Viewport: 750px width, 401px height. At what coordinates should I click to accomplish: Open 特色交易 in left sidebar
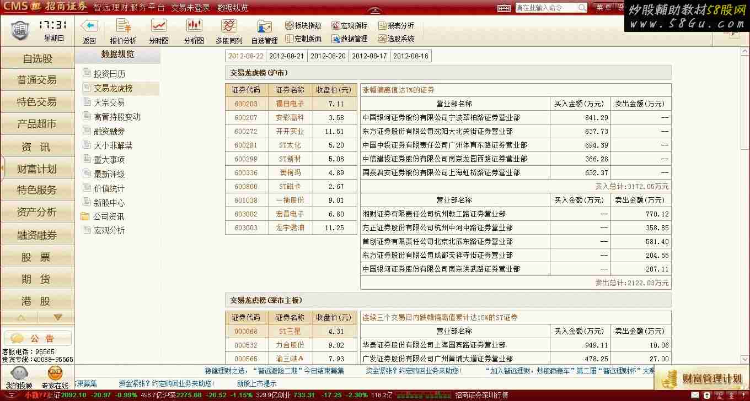[x=37, y=102]
